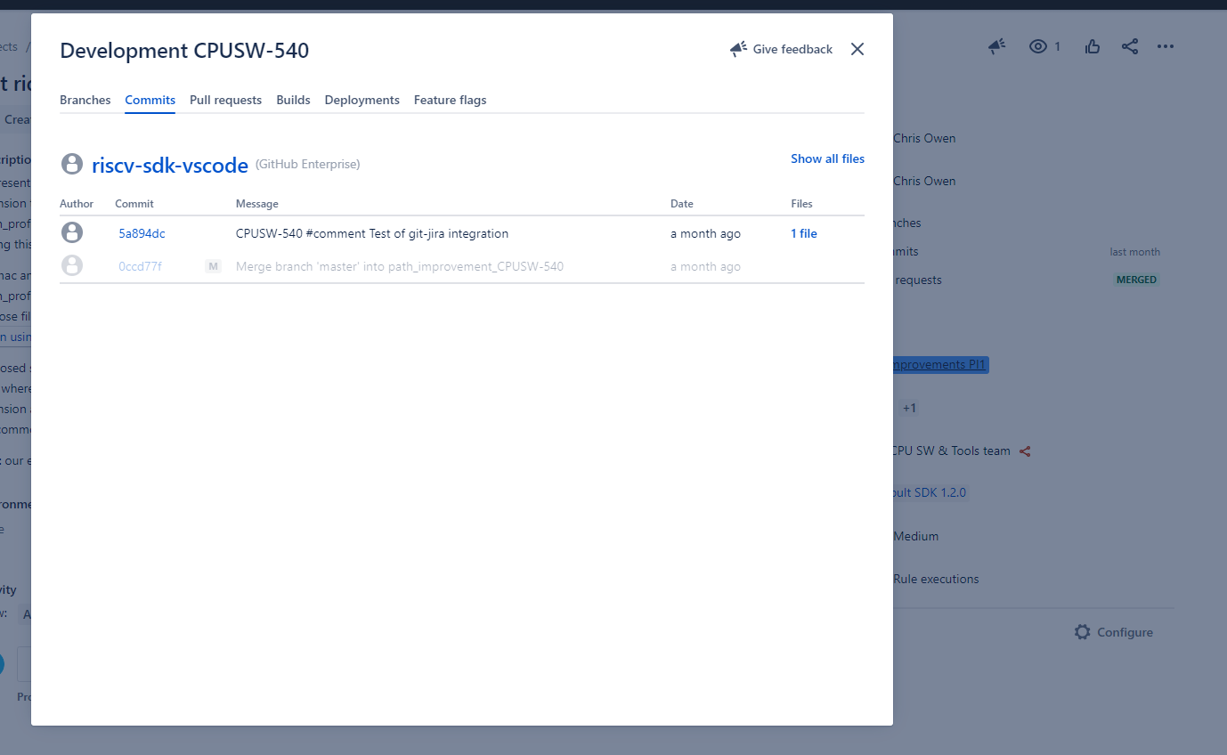Click author avatar for commit 0ccd77f

point(72,265)
